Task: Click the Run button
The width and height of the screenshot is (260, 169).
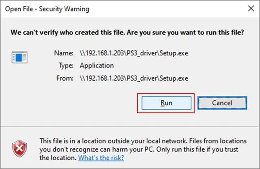Action: click(166, 103)
